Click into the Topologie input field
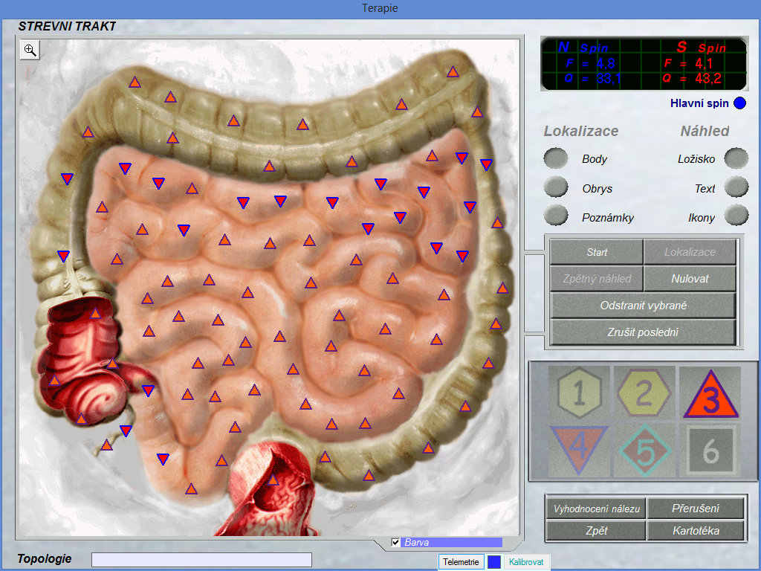The width and height of the screenshot is (761, 571). 201,559
